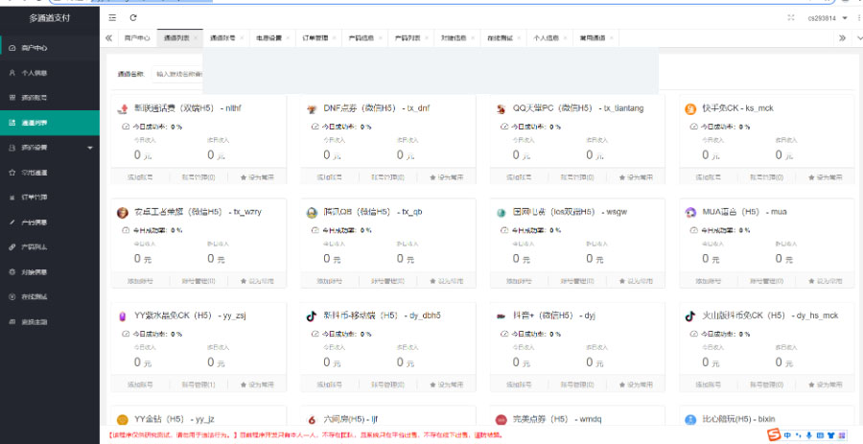Image resolution: width=863 pixels, height=444 pixels.
Task: Close the 个人信息 tab
Action: [x=565, y=38]
